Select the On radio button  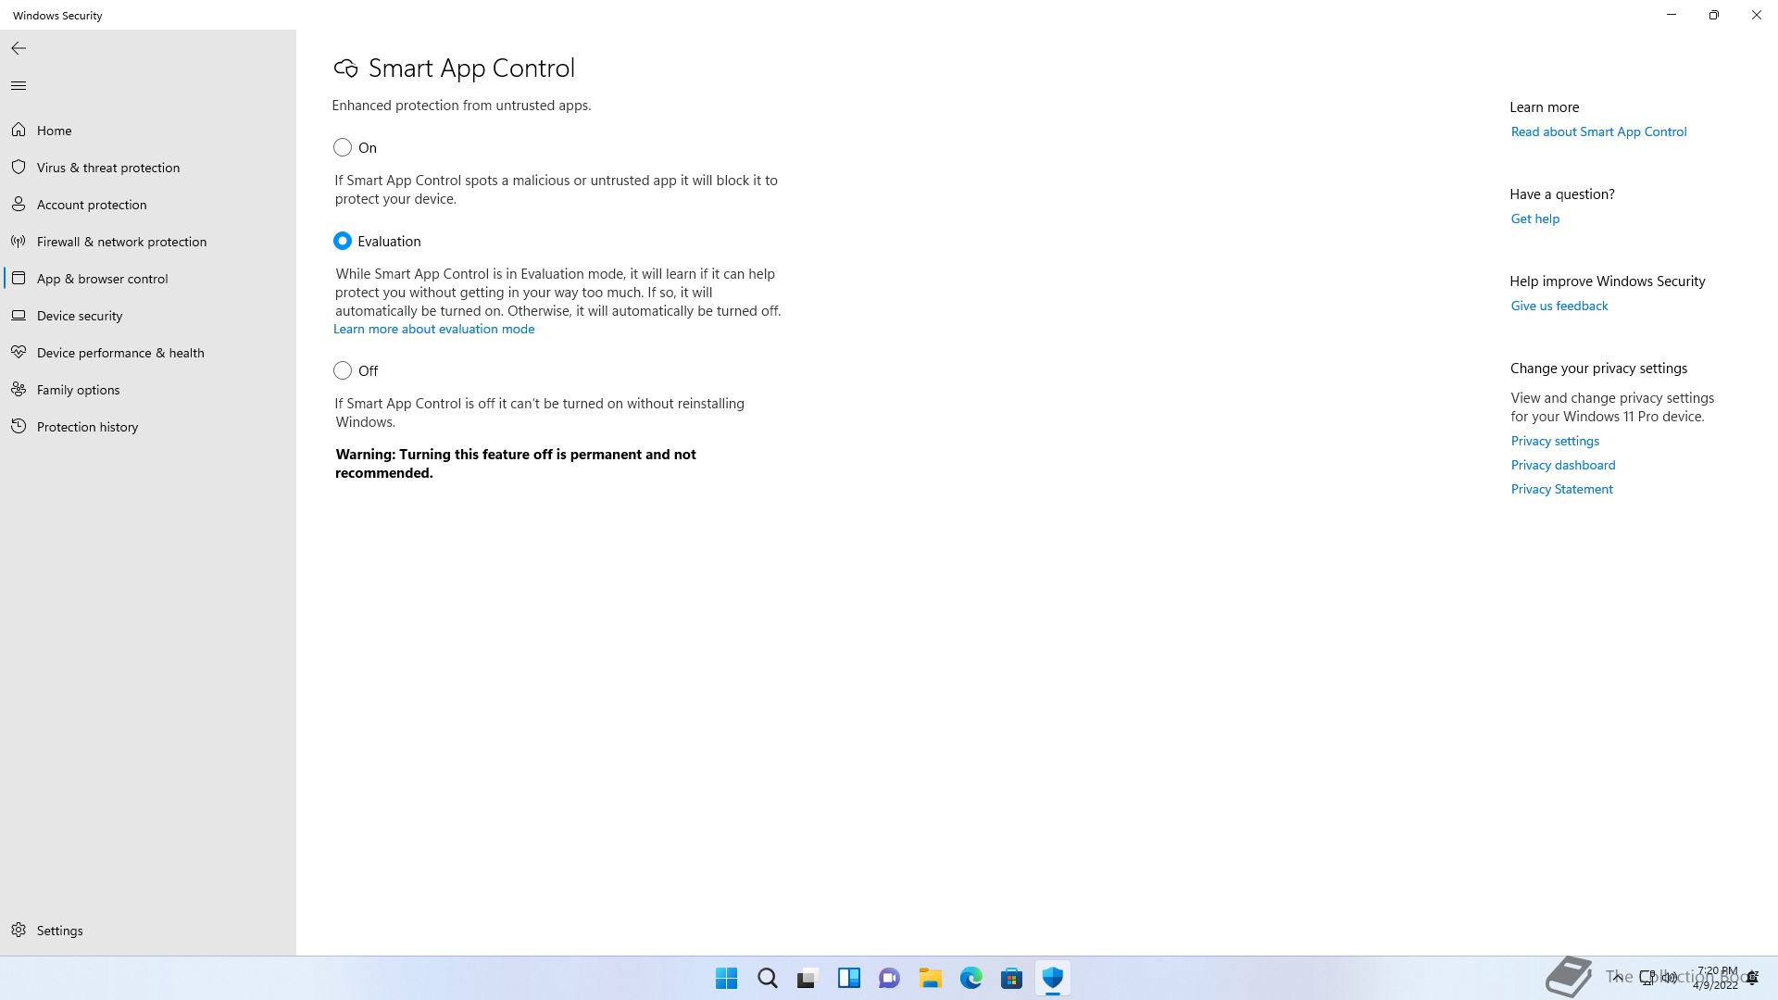click(x=343, y=147)
